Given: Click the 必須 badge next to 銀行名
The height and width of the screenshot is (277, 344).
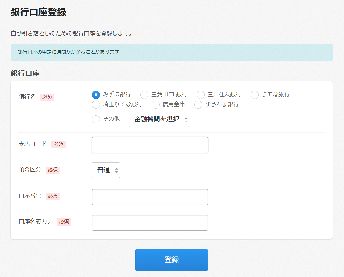Looking at the screenshot, I should [47, 97].
